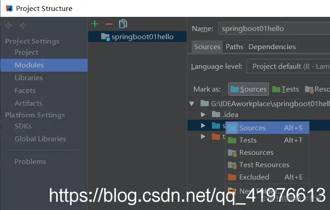
Task: Open Artifacts settings
Action: 28,103
